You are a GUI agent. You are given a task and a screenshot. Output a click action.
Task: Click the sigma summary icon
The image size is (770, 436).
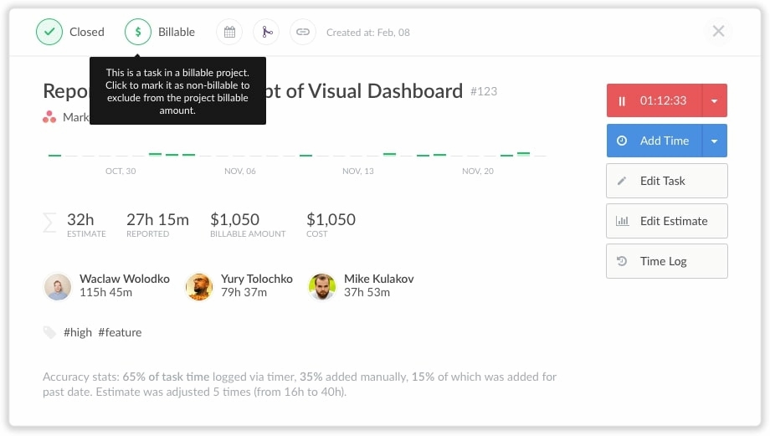tap(49, 223)
